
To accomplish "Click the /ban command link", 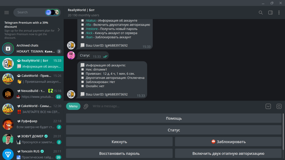I will 89,37.
